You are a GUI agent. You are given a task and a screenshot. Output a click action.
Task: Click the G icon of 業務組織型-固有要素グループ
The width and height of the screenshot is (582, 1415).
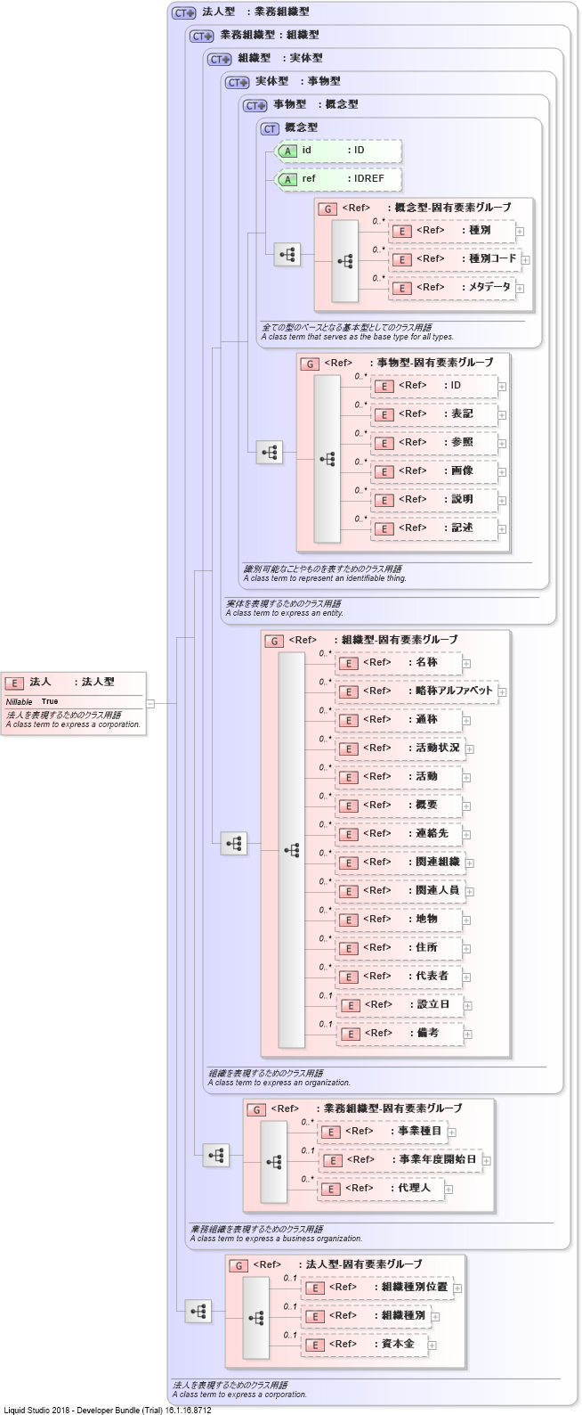point(256,1109)
